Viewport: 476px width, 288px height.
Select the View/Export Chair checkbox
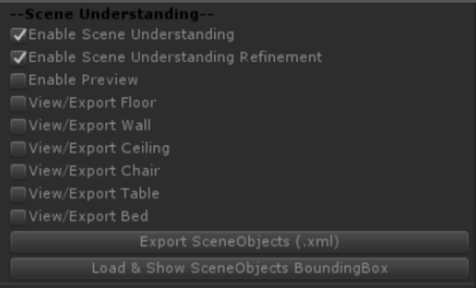point(19,171)
